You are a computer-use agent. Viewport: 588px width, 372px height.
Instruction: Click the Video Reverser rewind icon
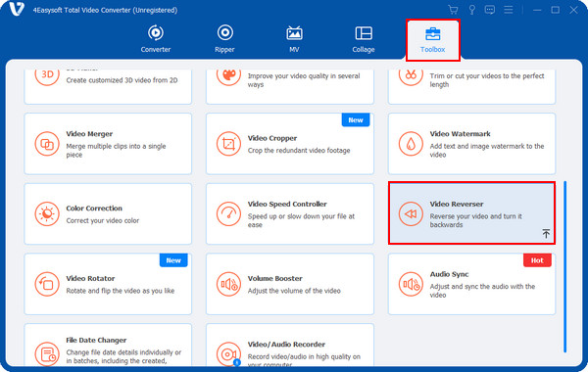tap(411, 214)
